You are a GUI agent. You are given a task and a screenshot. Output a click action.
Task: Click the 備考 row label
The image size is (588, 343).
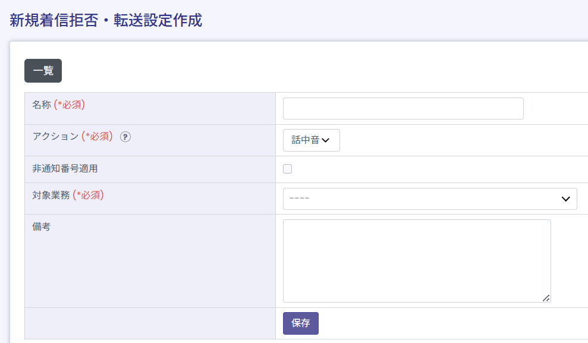click(42, 226)
